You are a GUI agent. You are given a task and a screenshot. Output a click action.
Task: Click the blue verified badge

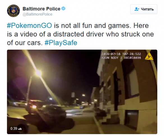63,8
